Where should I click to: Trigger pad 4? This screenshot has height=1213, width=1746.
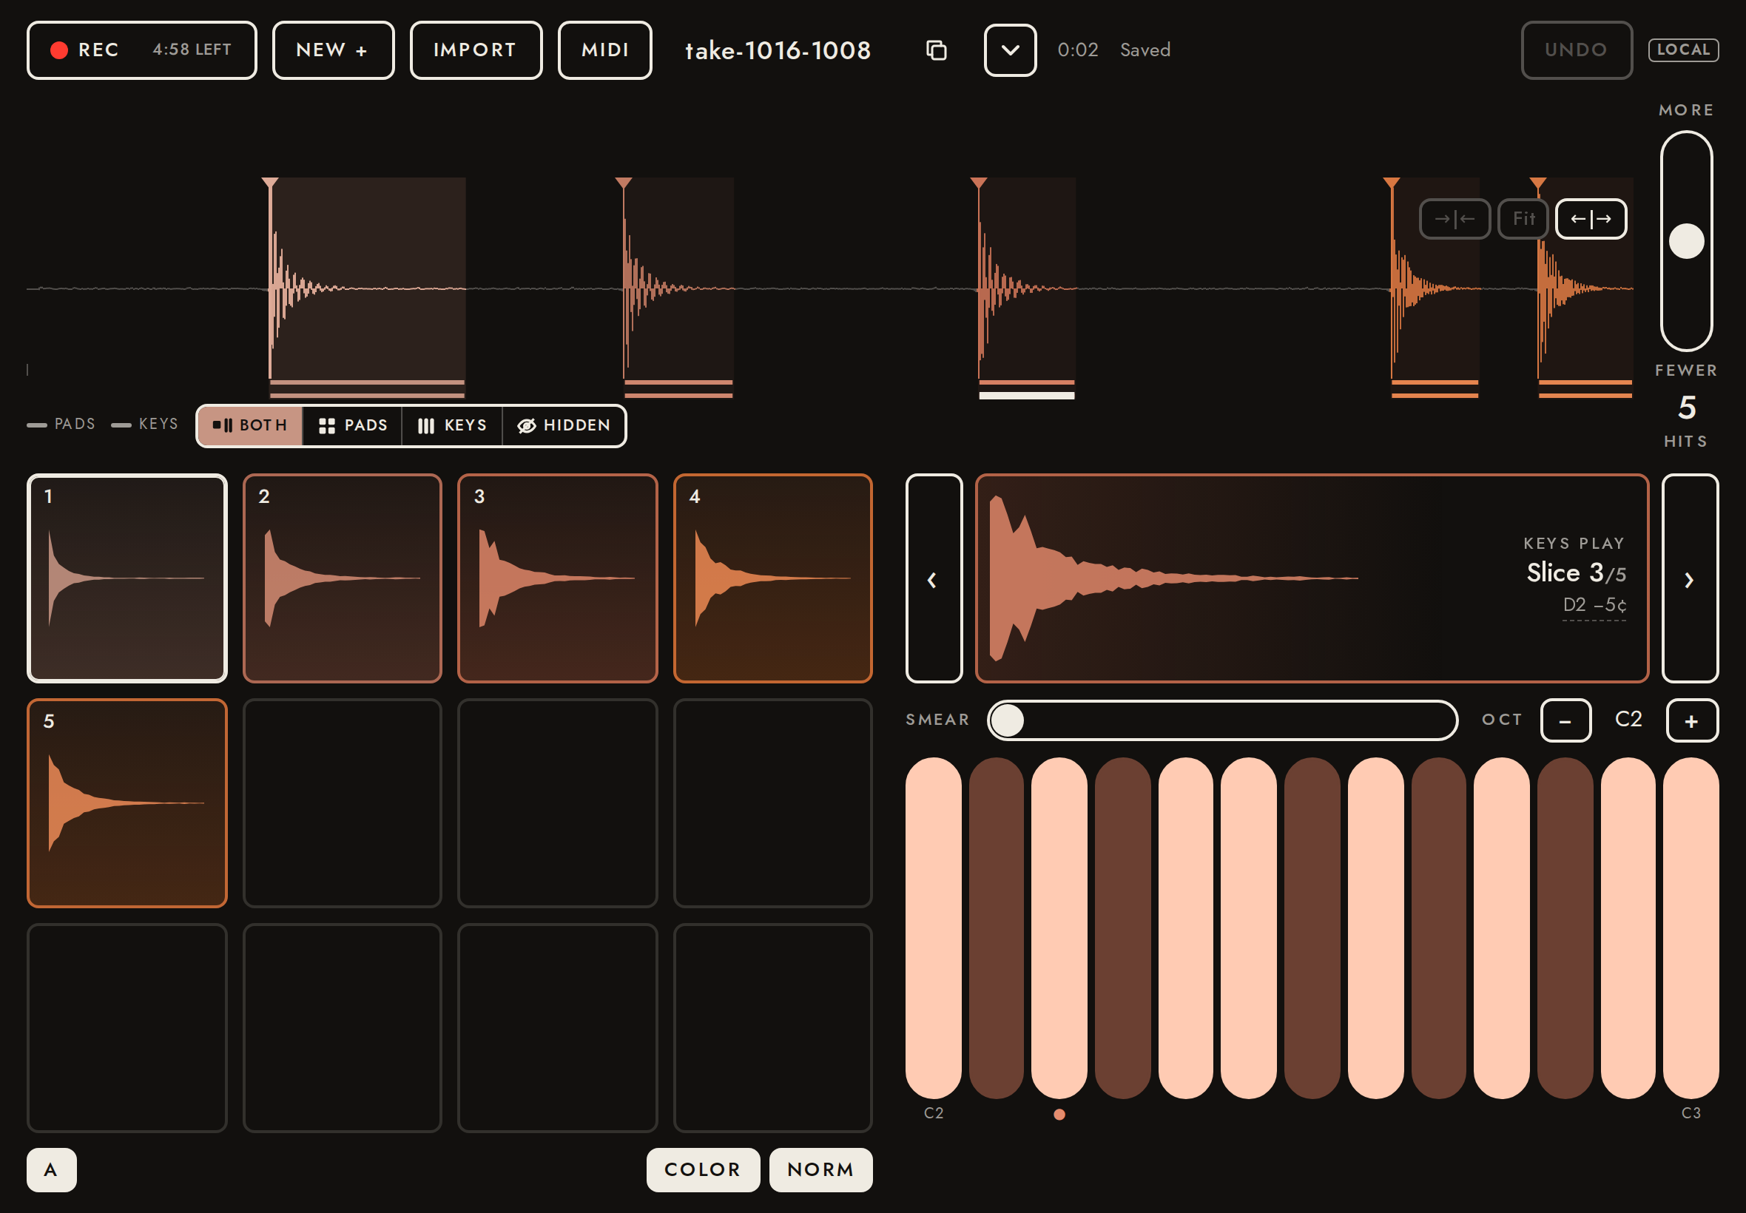coord(772,578)
